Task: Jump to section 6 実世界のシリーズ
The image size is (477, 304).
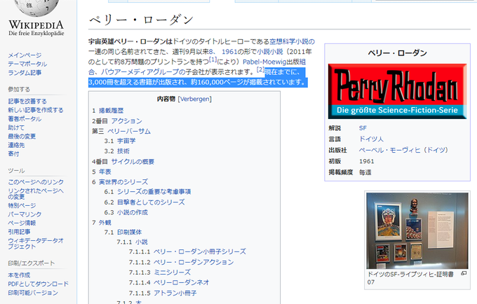Action: click(120, 182)
